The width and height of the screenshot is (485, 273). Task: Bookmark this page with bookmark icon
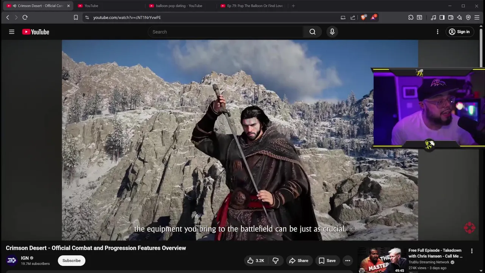click(x=76, y=17)
